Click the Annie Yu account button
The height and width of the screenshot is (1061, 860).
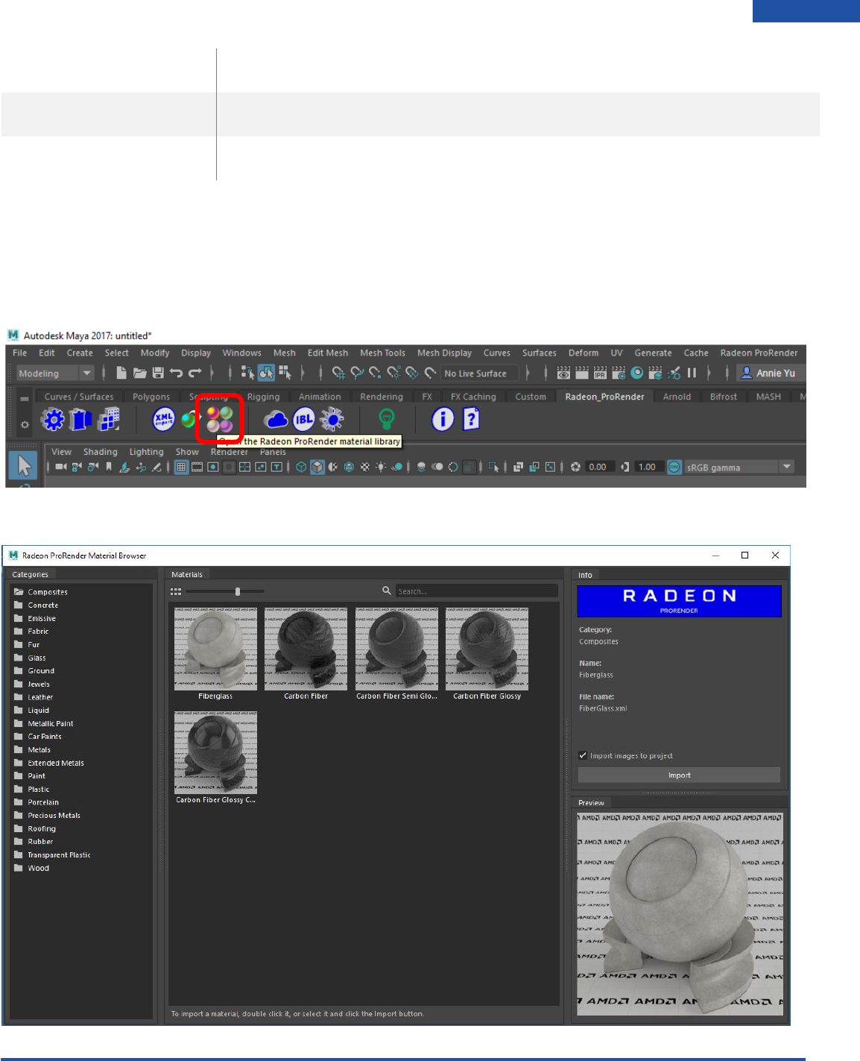(770, 373)
